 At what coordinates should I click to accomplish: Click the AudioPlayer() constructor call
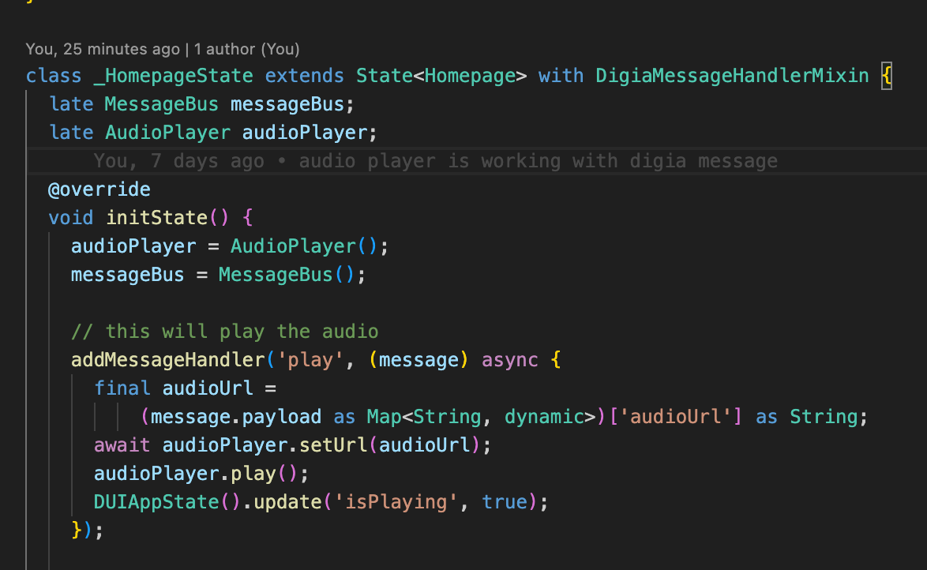[x=303, y=246]
